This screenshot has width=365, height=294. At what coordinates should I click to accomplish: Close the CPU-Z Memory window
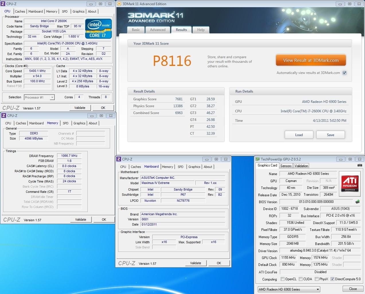pos(111,115)
